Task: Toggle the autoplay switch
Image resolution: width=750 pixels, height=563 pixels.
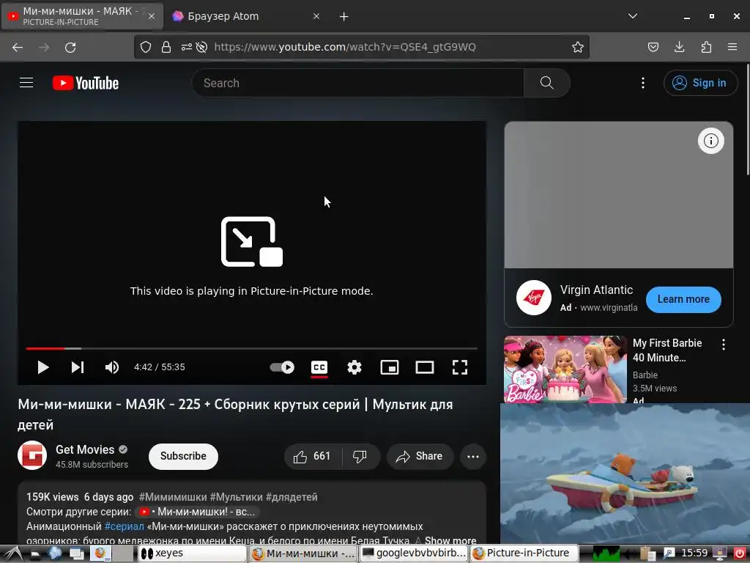Action: [282, 367]
